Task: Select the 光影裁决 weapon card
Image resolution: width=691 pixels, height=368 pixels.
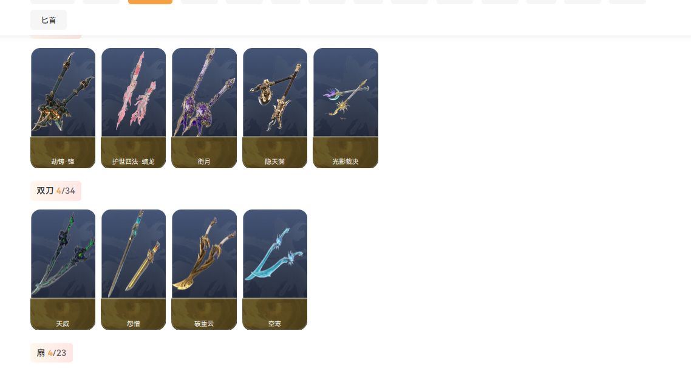Action: coord(345,108)
